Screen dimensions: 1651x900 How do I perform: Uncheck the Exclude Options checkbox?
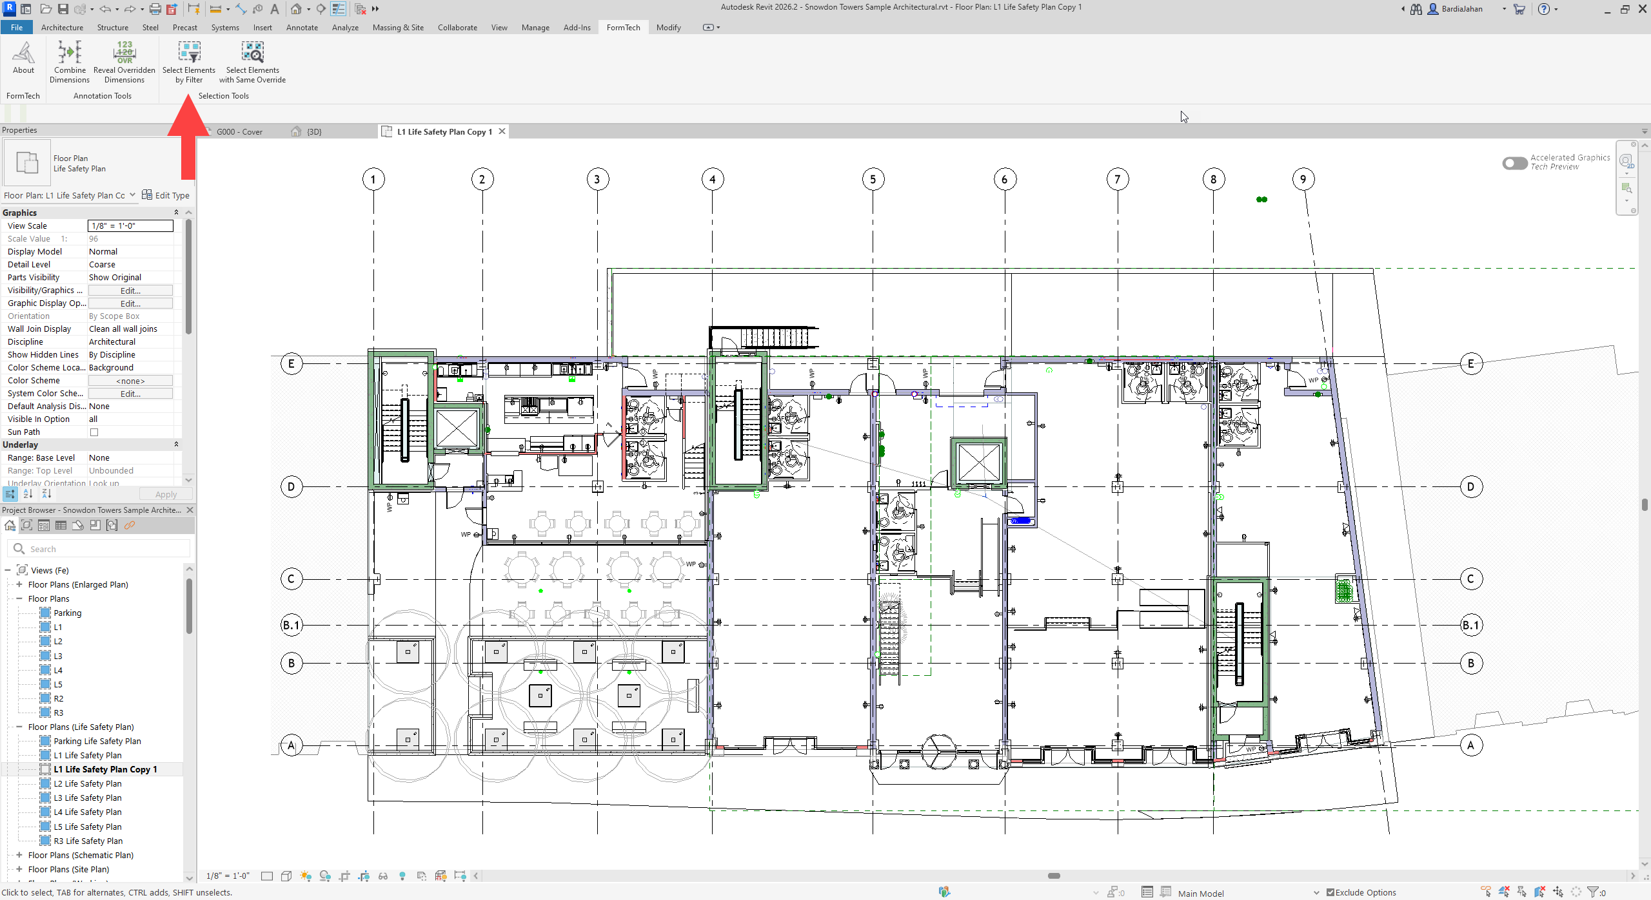tap(1330, 893)
